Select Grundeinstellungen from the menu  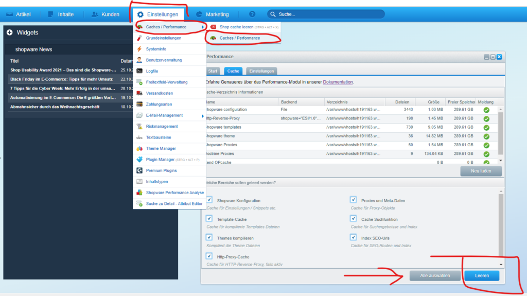pos(163,38)
